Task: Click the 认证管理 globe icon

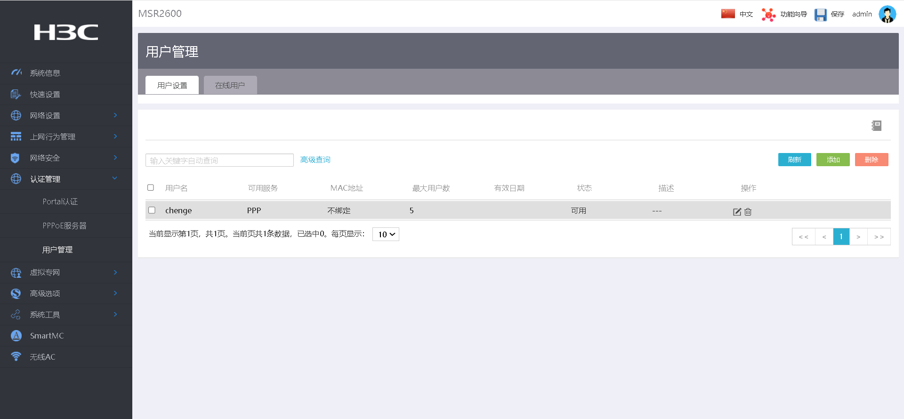Action: click(16, 179)
